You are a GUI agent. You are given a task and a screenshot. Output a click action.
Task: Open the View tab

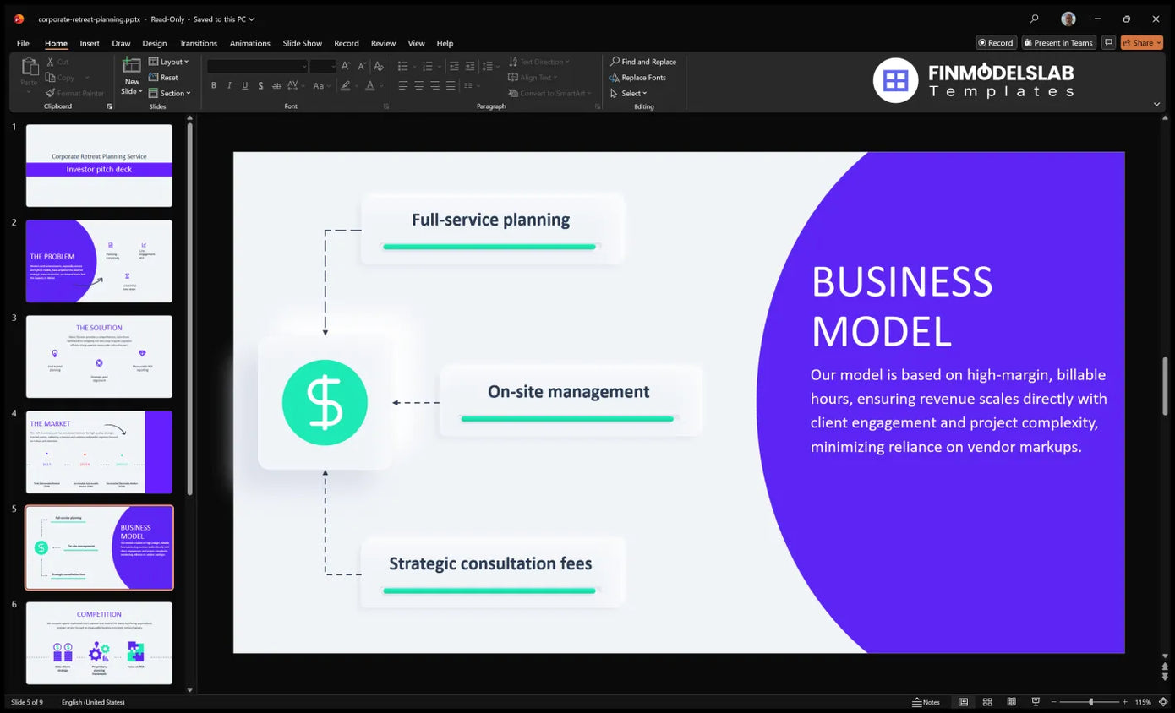pyautogui.click(x=417, y=43)
